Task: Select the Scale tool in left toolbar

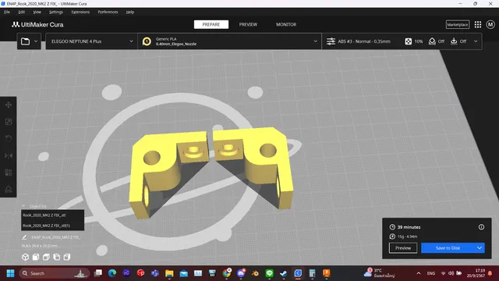Action: pos(9,122)
